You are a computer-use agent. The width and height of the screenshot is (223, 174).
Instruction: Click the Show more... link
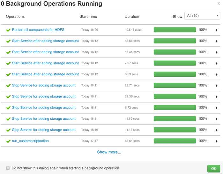[109, 152]
